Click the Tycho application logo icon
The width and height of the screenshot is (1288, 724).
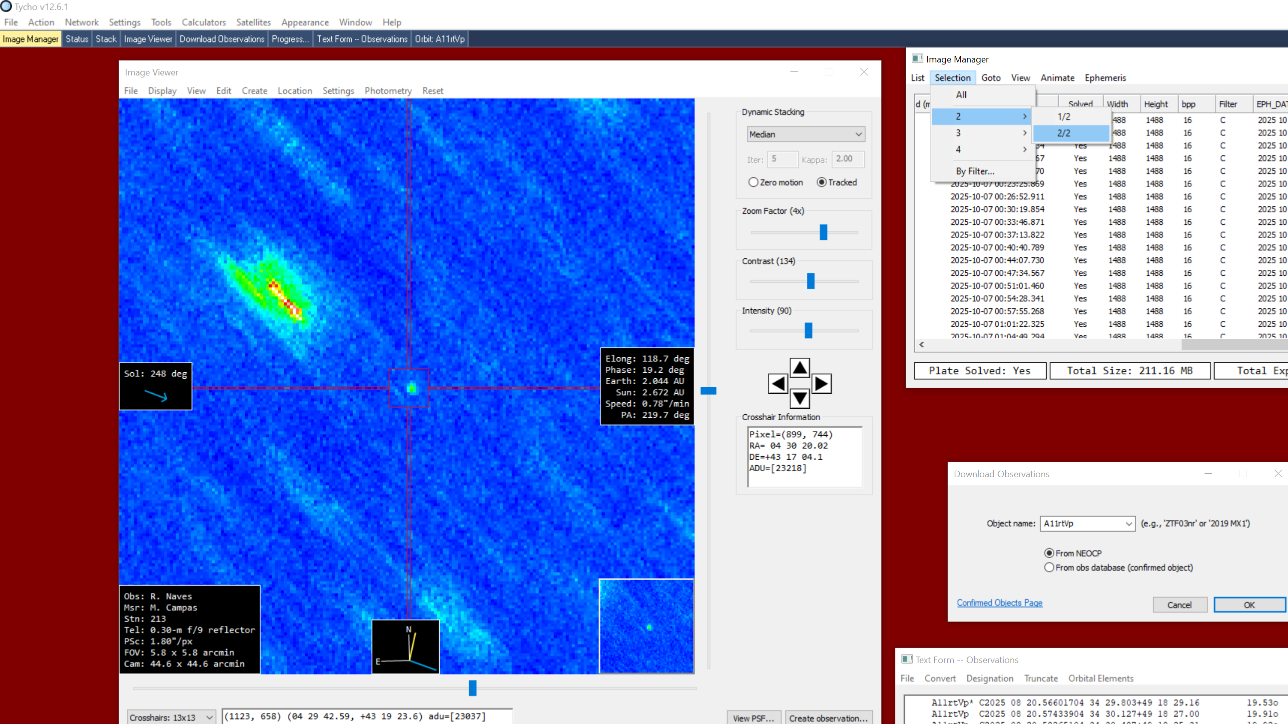6,6
